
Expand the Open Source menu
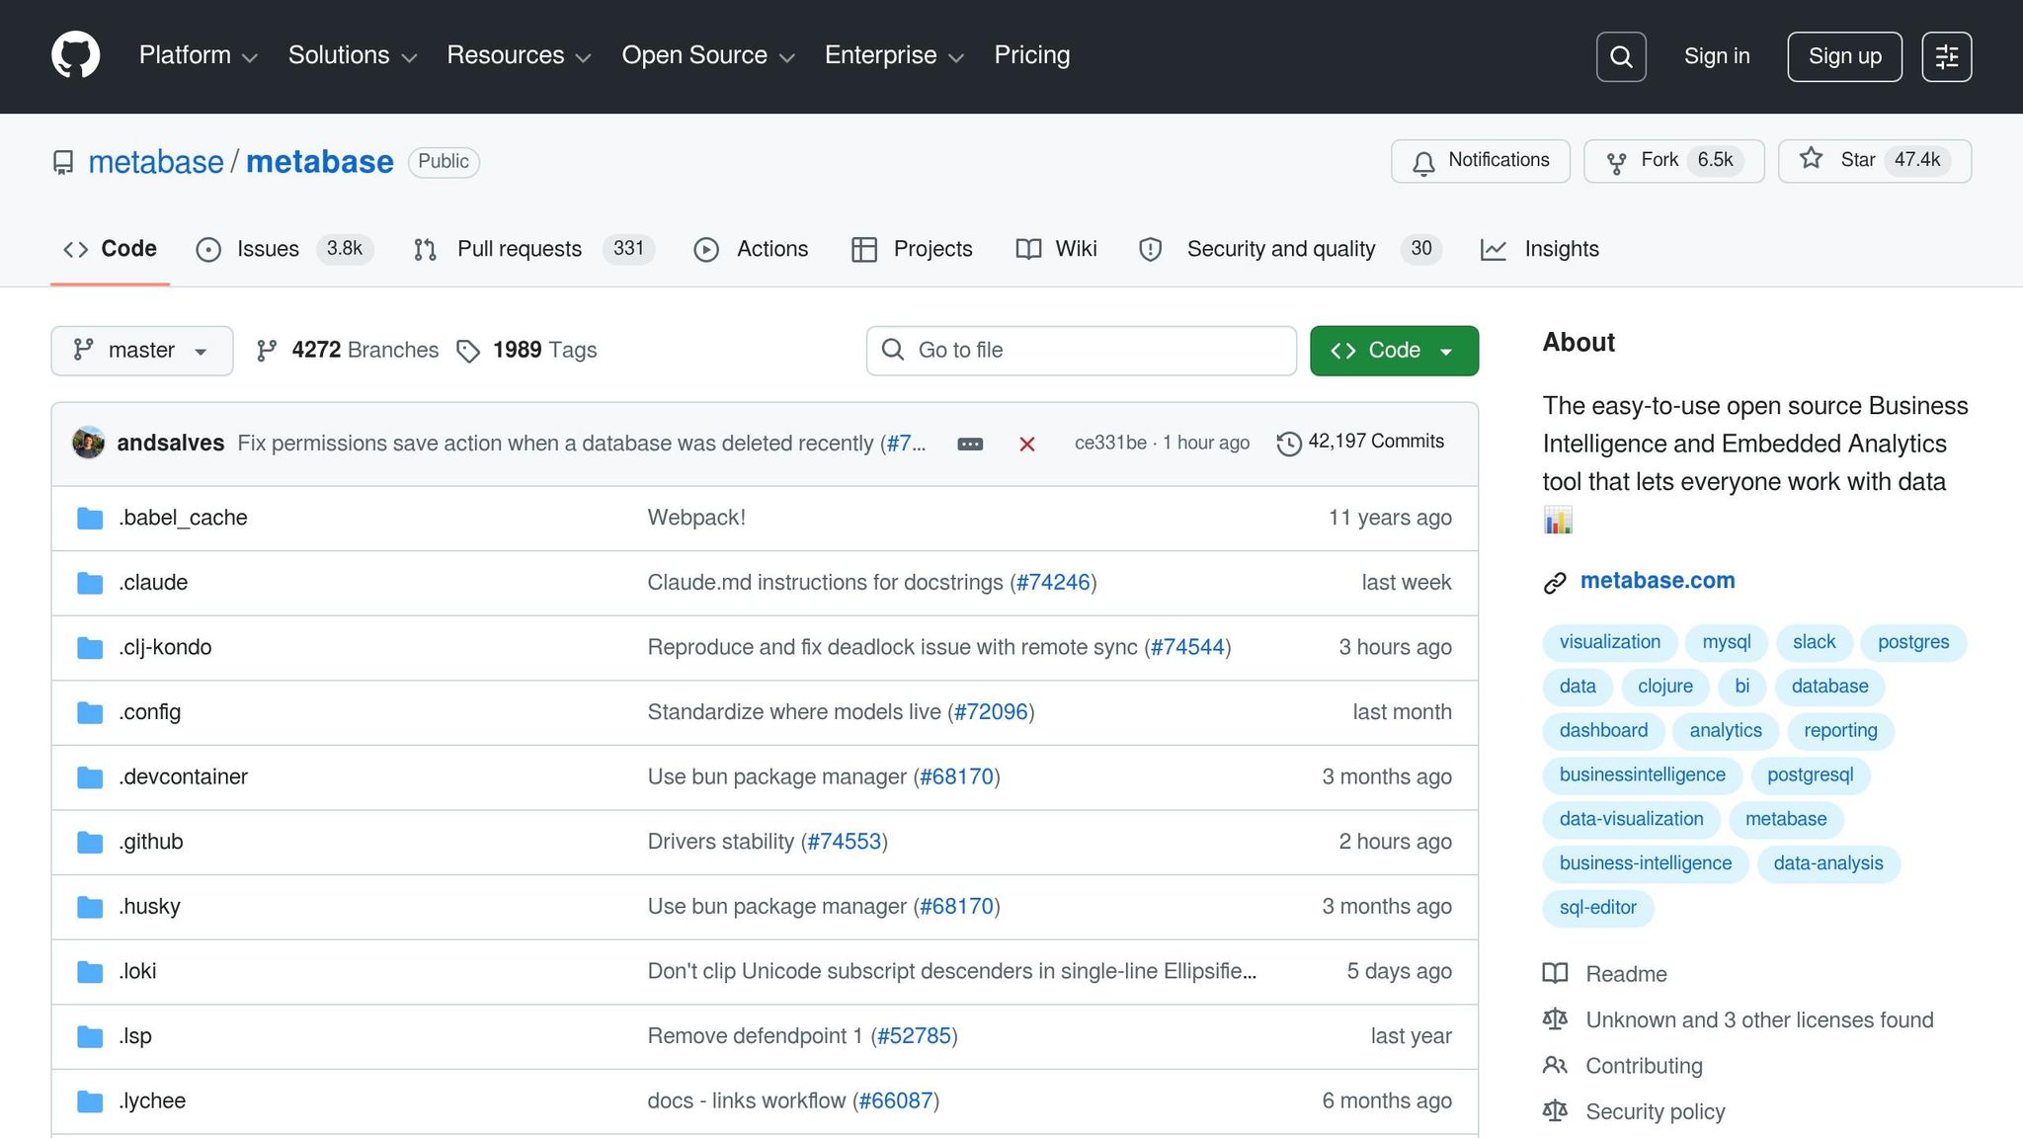pos(708,55)
